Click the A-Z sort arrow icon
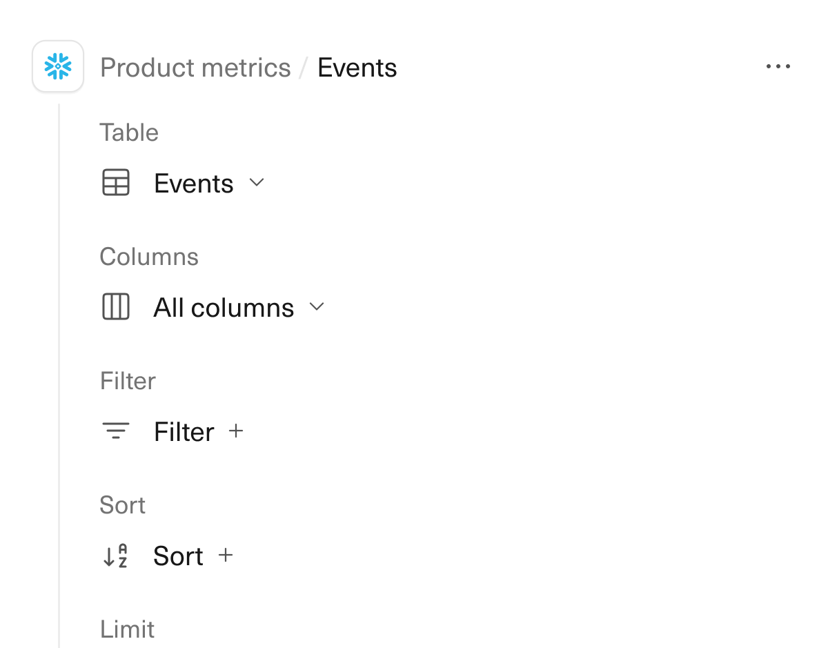 tap(116, 556)
